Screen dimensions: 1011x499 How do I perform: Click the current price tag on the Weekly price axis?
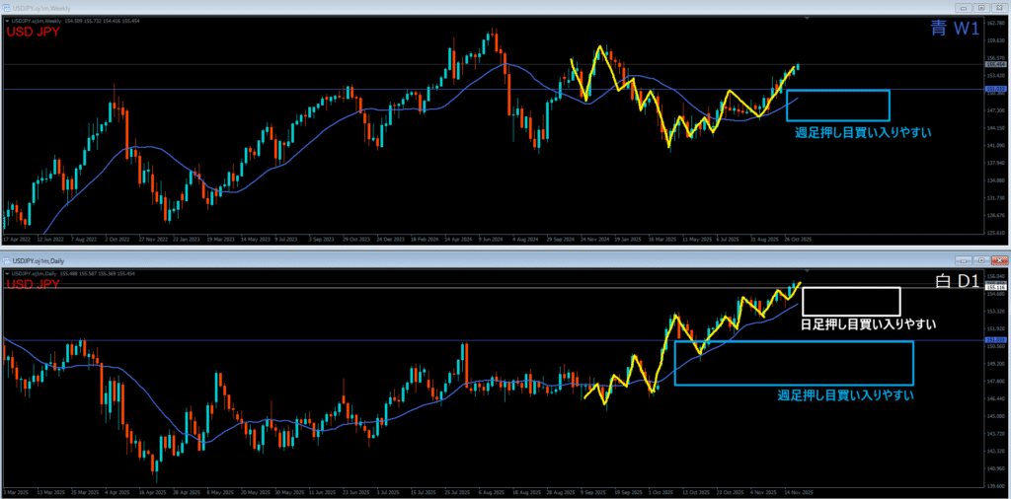(995, 66)
